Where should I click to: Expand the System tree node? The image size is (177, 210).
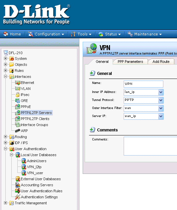pos(5,59)
